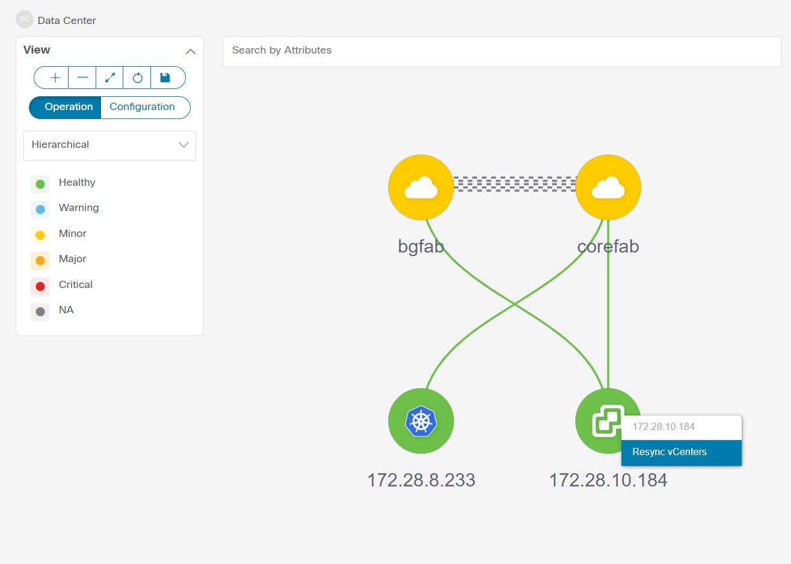Click the Warning blue legend swatch
The image size is (791, 564).
[40, 209]
